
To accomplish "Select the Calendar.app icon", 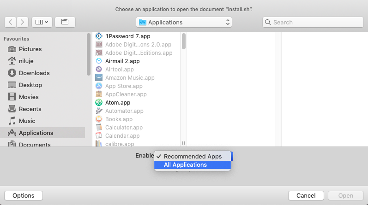I will coord(99,135).
